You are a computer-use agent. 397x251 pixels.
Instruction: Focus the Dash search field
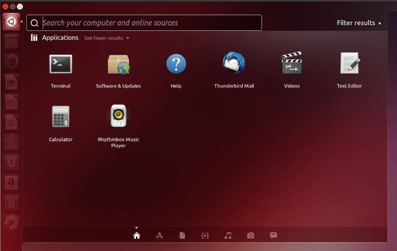(x=144, y=23)
